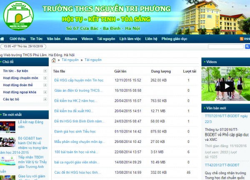Click the Văn bản mới panel header
This screenshot has height=180, width=250.
(x=226, y=108)
